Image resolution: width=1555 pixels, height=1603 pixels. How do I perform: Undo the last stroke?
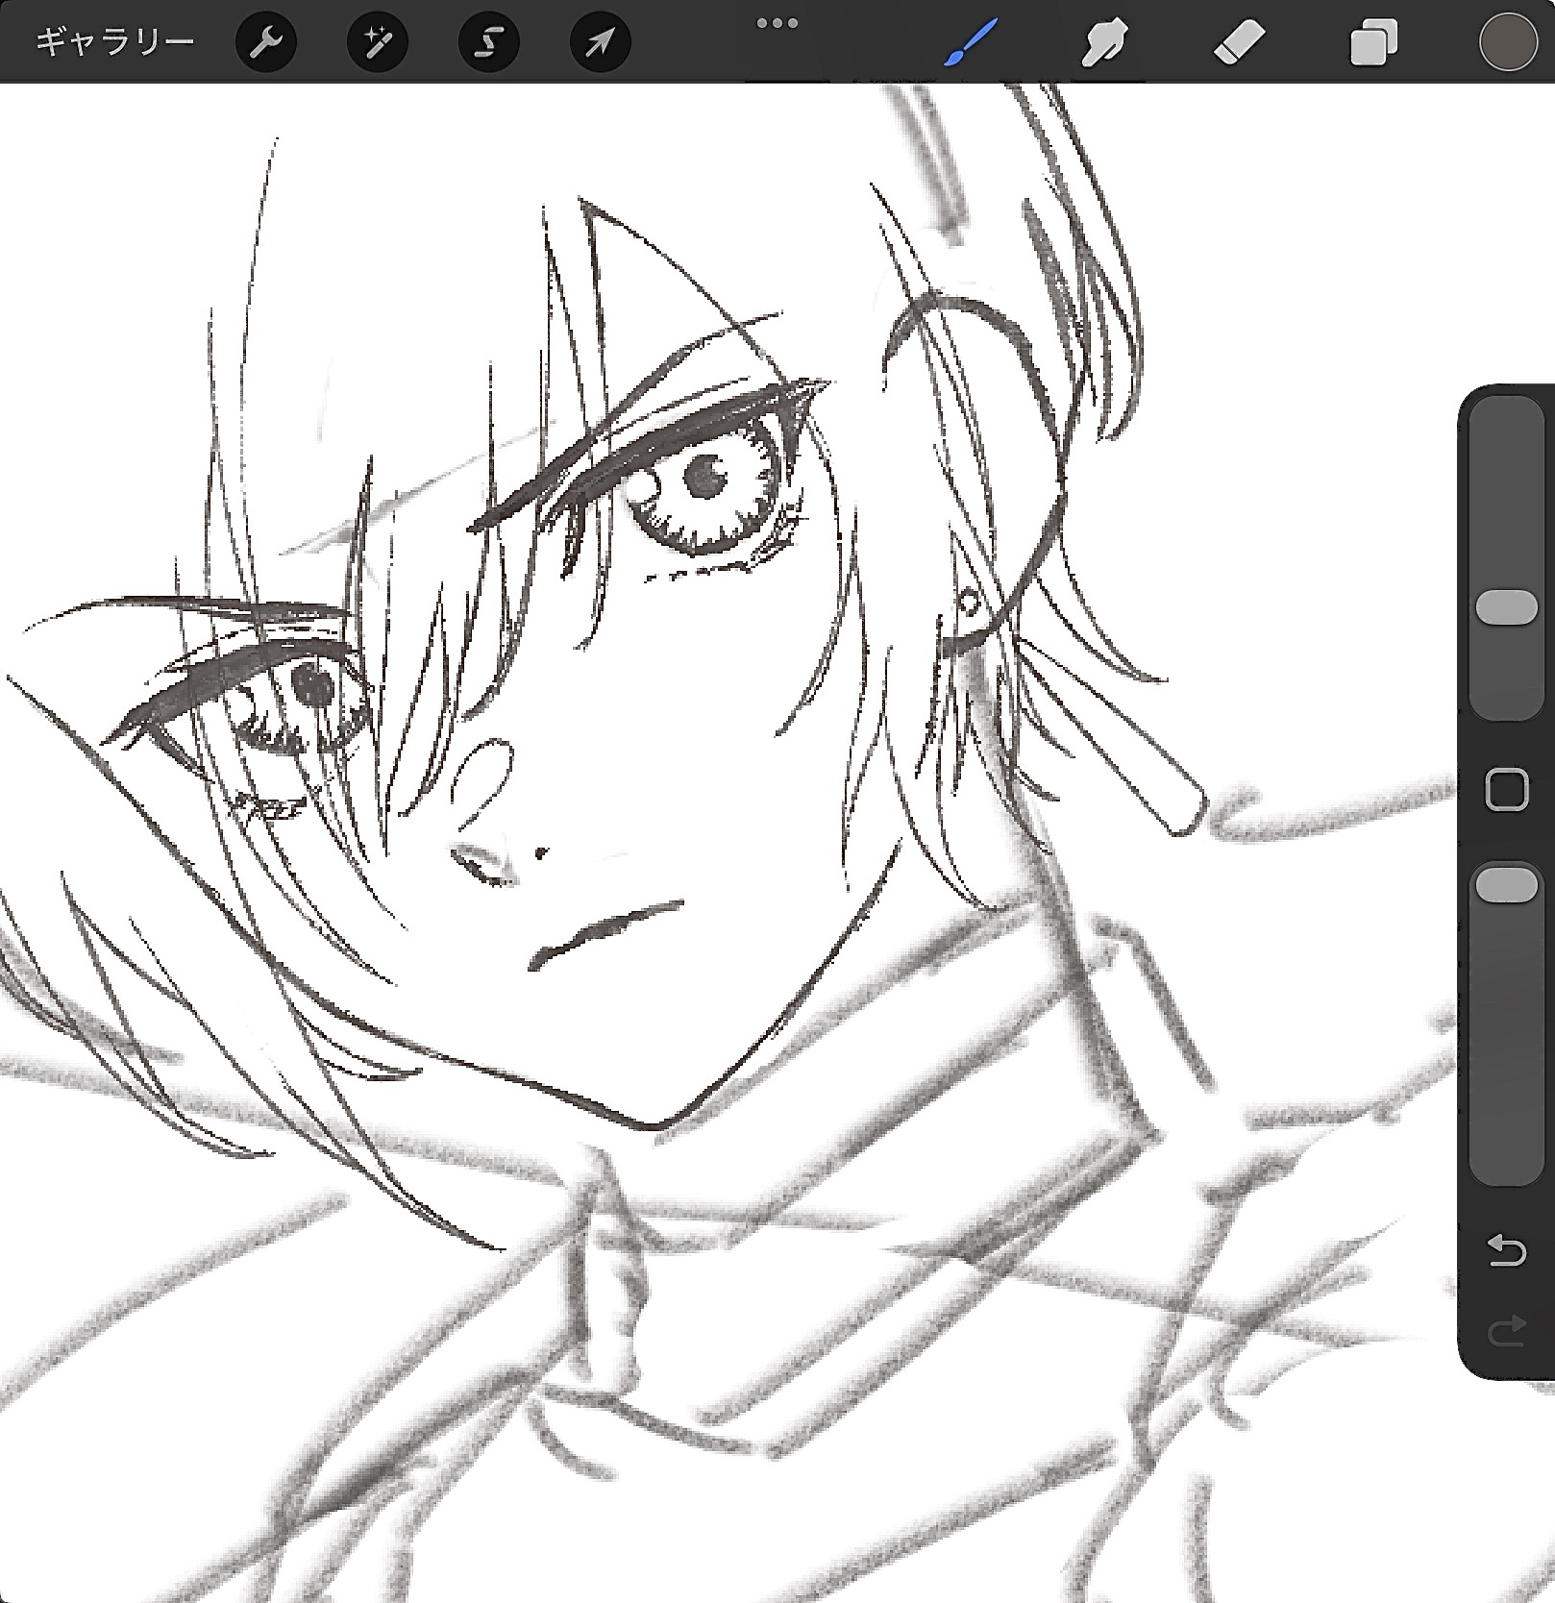1506,1251
